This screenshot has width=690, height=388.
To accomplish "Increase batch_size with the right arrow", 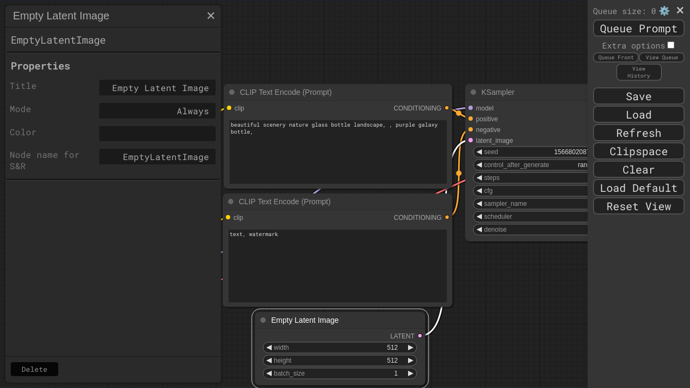I will [x=411, y=373].
